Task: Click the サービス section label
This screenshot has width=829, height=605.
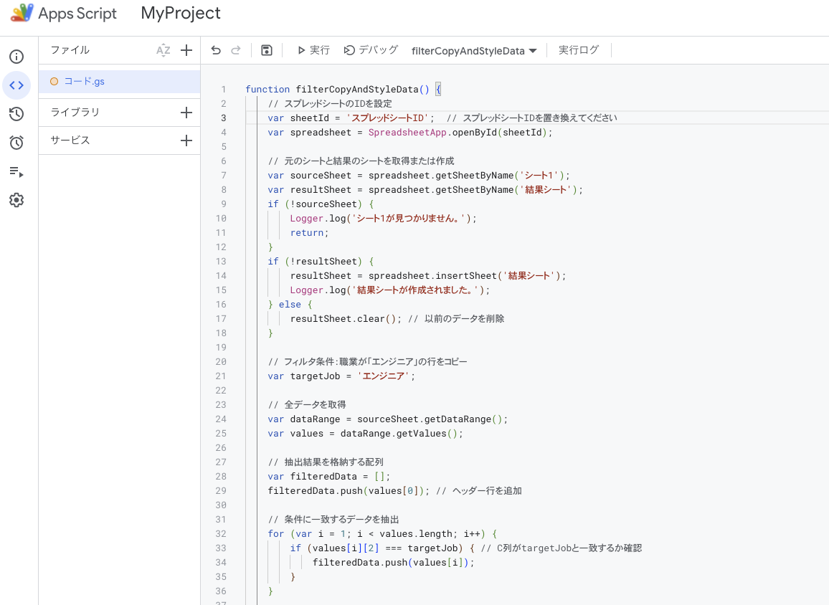Action: pos(70,140)
